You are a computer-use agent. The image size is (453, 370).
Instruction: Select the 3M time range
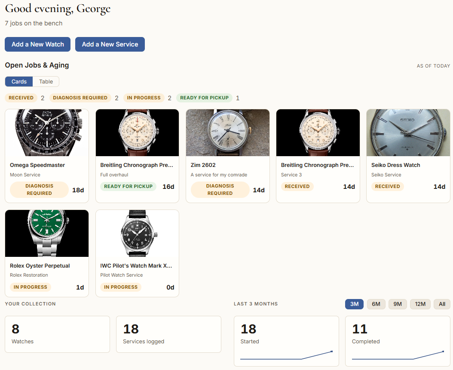coord(354,304)
